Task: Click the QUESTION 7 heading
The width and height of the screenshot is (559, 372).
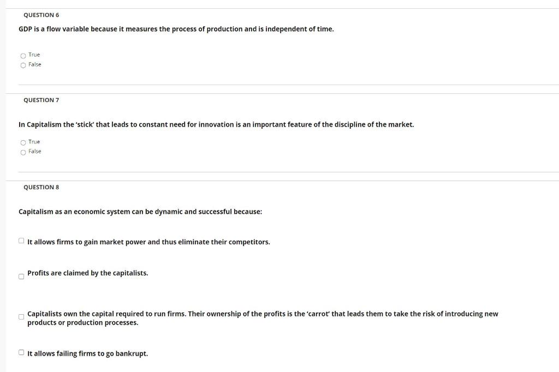Action: pyautogui.click(x=41, y=100)
